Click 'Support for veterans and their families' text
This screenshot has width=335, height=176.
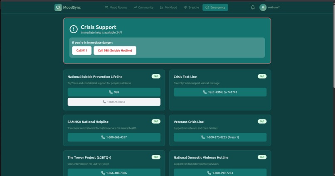click(195, 128)
